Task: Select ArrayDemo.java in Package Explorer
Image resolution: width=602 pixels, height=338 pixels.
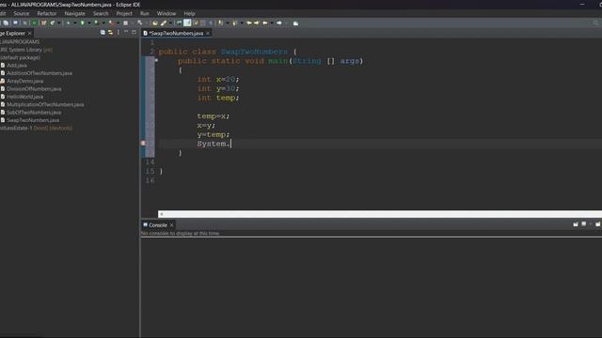Action: click(x=25, y=81)
